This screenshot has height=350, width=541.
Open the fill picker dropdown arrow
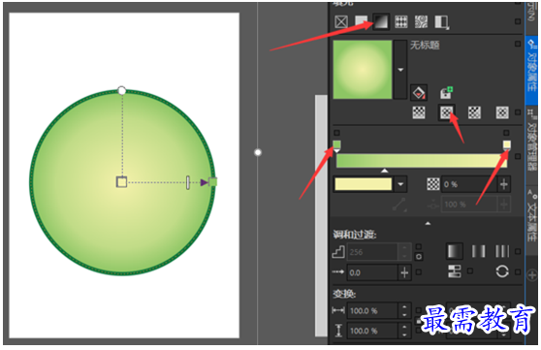(400, 70)
